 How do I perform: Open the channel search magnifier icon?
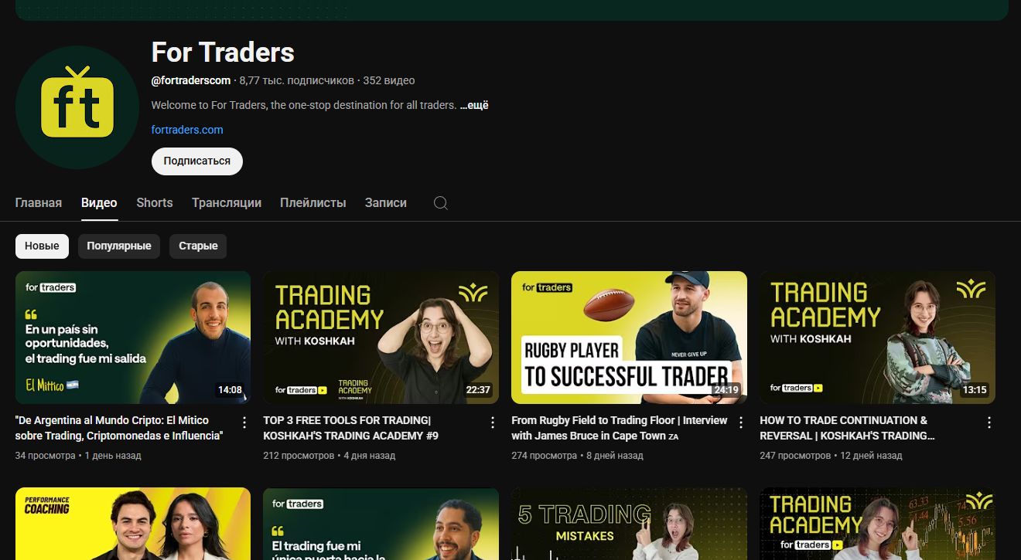[x=440, y=203]
